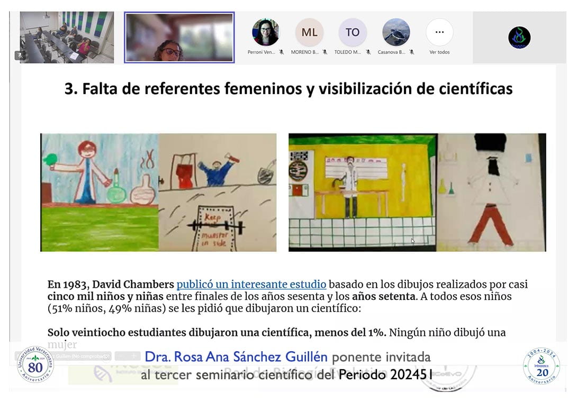Toggle the muted mic icon beside TOLEDO M
Screen dimensions: 577x402
[x=368, y=52]
